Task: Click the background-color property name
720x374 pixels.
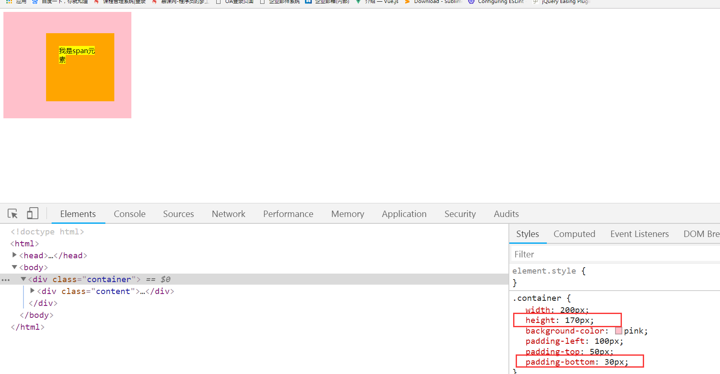Action: 565,331
